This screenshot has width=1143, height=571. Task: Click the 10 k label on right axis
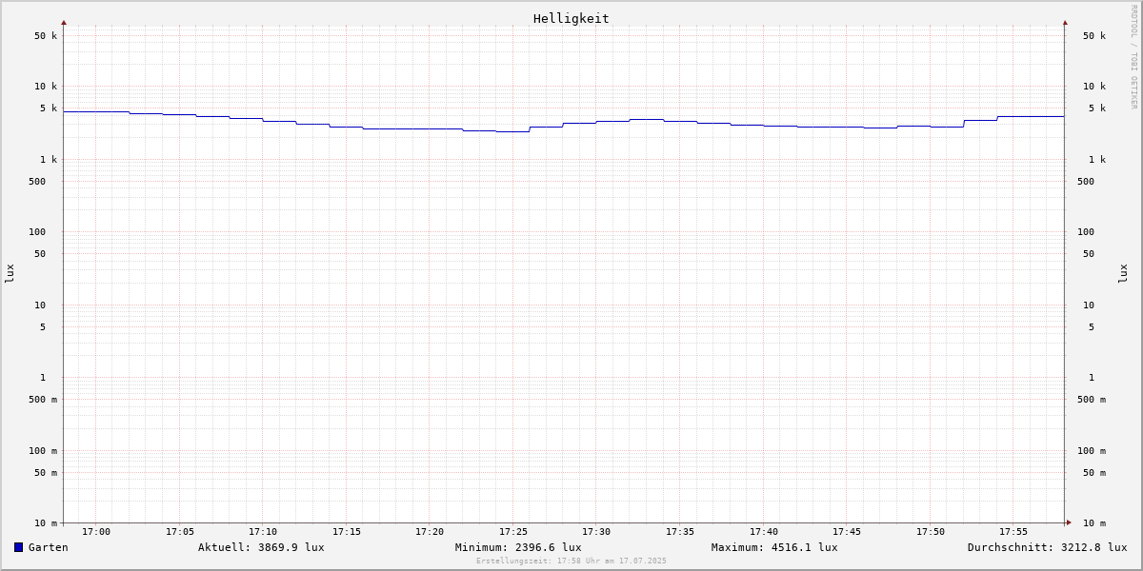(1094, 87)
